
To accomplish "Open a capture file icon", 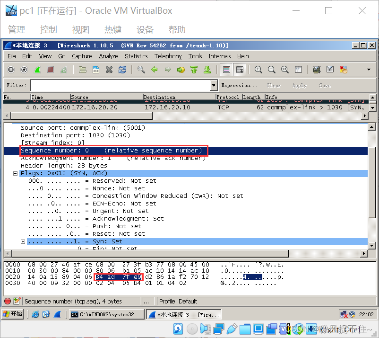I will coord(83,70).
